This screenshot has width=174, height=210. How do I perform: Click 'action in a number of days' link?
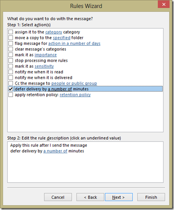click(74, 43)
